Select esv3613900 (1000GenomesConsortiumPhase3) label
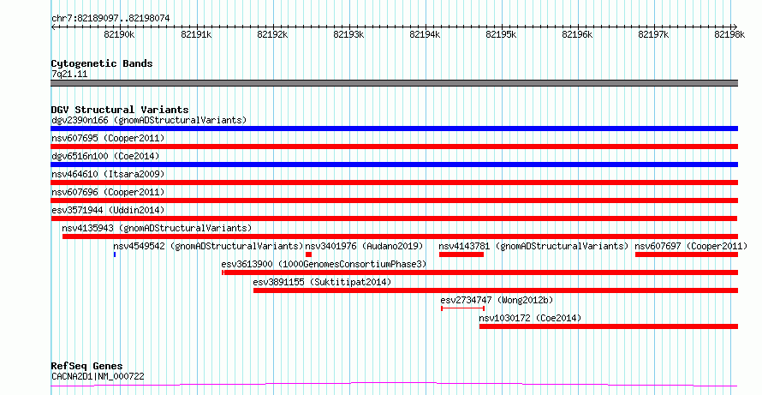 (x=324, y=264)
